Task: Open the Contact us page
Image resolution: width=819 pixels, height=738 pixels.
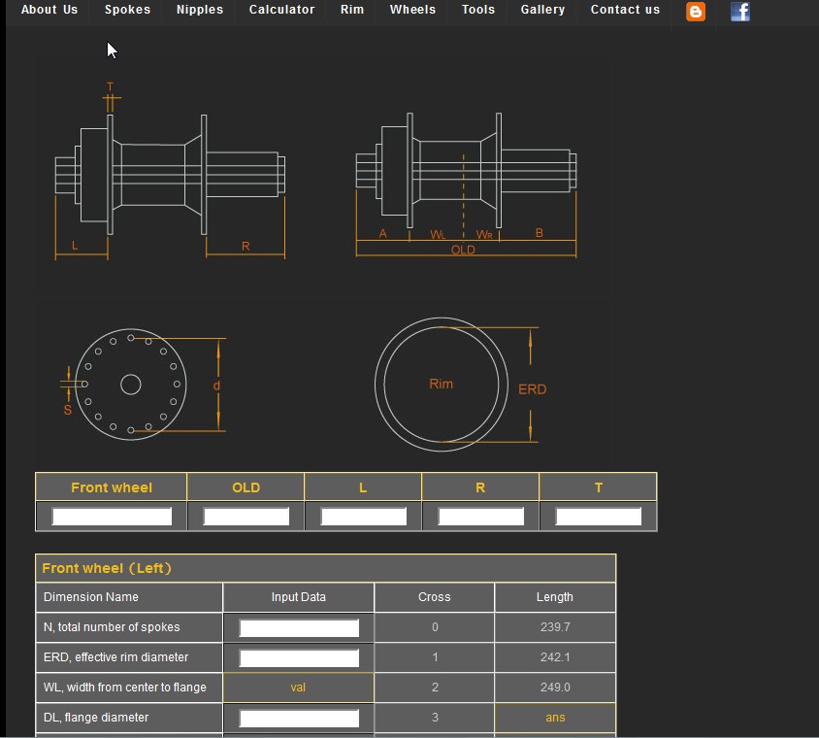Action: (624, 10)
